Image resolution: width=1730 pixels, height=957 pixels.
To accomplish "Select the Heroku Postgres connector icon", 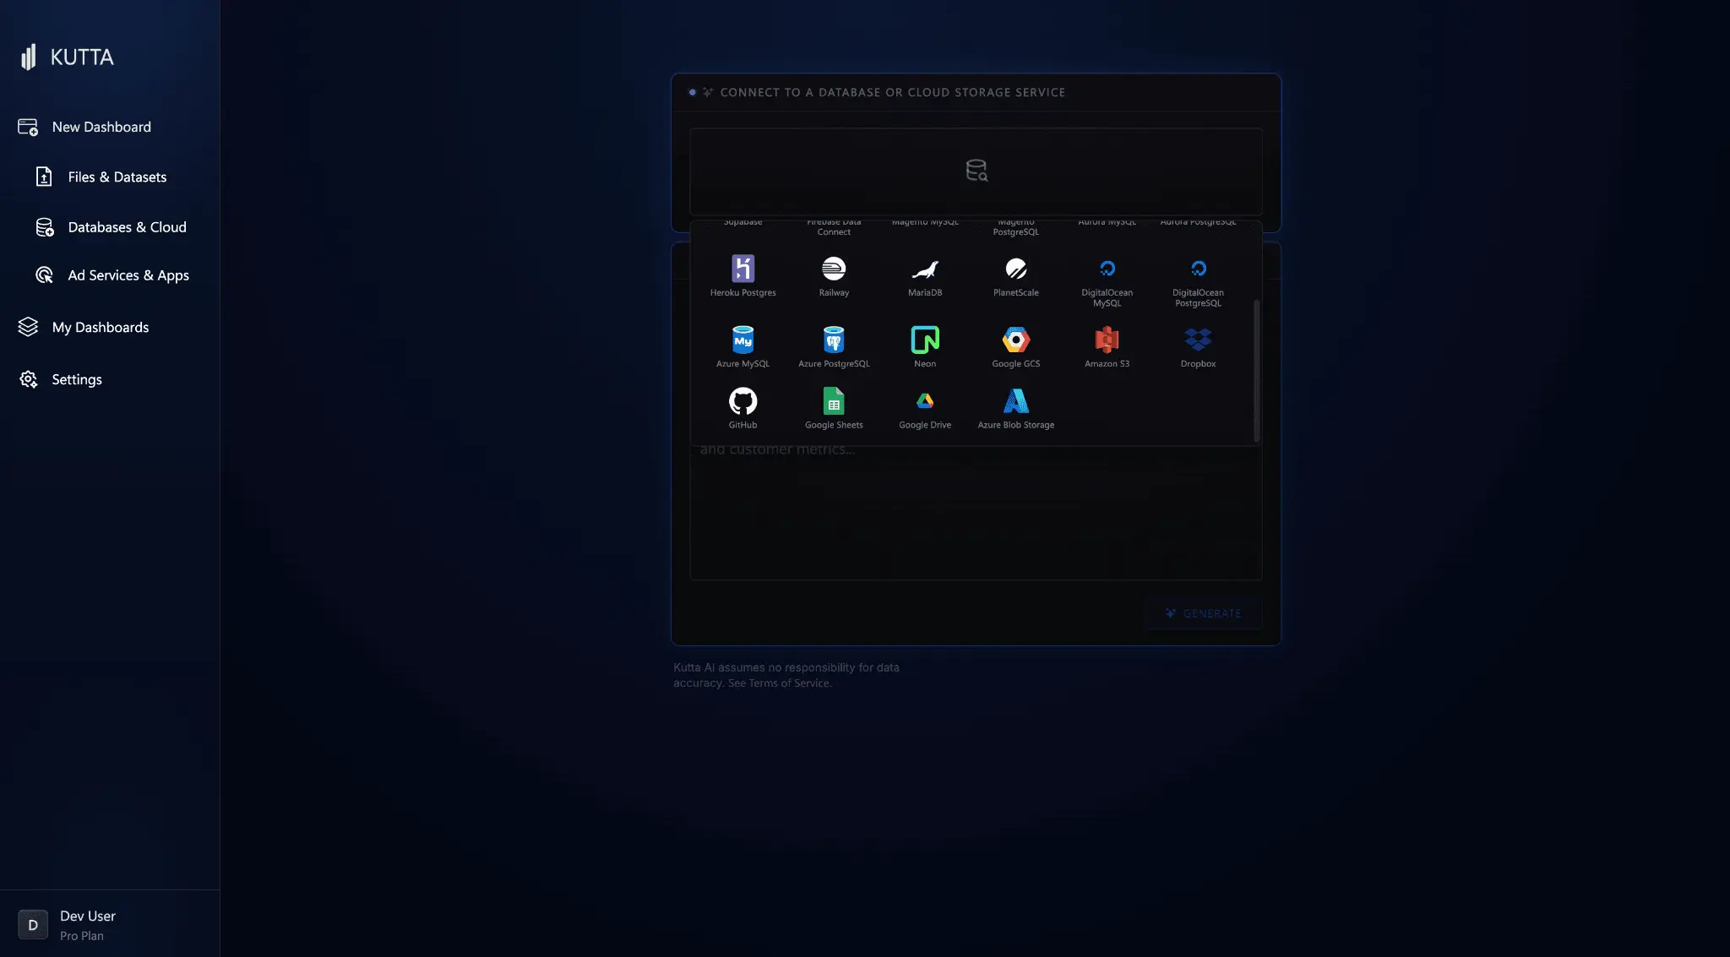I will click(x=743, y=269).
